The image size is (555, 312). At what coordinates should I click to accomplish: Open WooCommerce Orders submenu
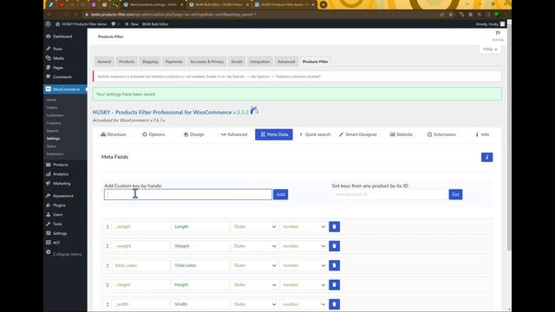(x=52, y=107)
